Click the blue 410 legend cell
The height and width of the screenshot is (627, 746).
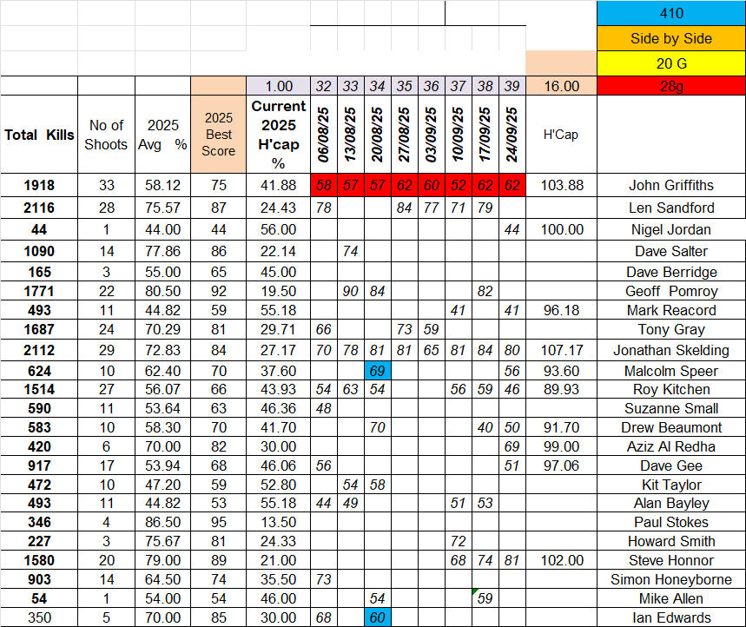670,13
